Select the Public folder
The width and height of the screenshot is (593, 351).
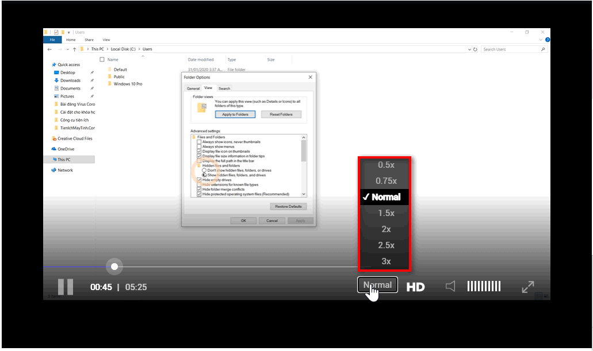pyautogui.click(x=119, y=77)
